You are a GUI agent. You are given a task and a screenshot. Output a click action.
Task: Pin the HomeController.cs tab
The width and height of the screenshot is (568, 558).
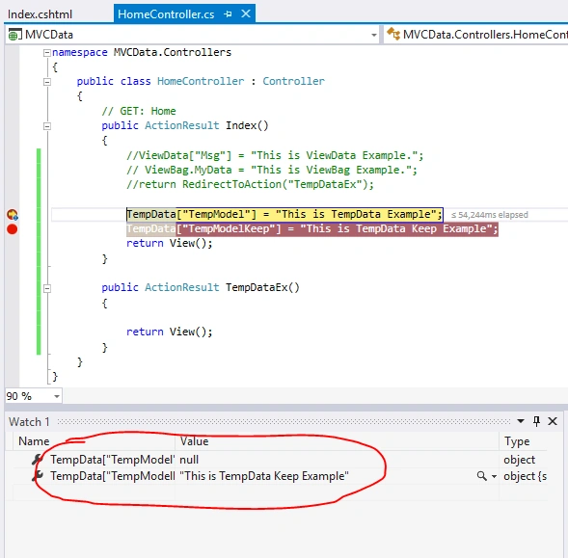coord(228,14)
